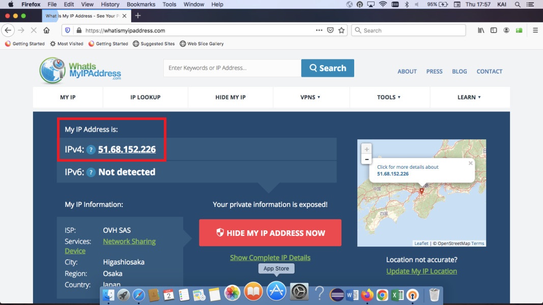Bookmark this page with the star icon
Image resolution: width=543 pixels, height=305 pixels.
click(x=341, y=30)
